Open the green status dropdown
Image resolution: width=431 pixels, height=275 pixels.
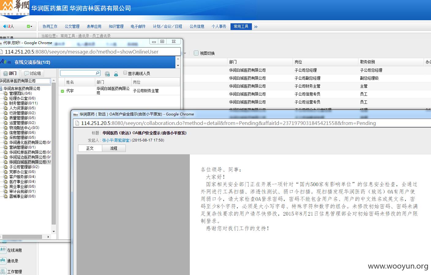click(29, 26)
